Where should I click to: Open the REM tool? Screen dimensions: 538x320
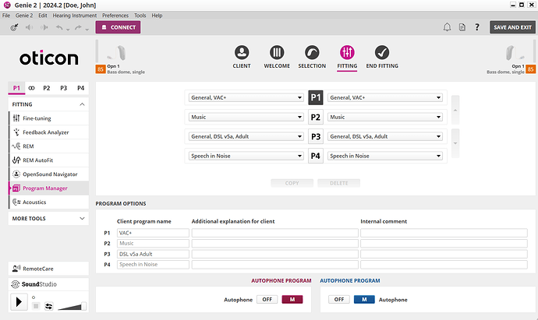[48, 146]
